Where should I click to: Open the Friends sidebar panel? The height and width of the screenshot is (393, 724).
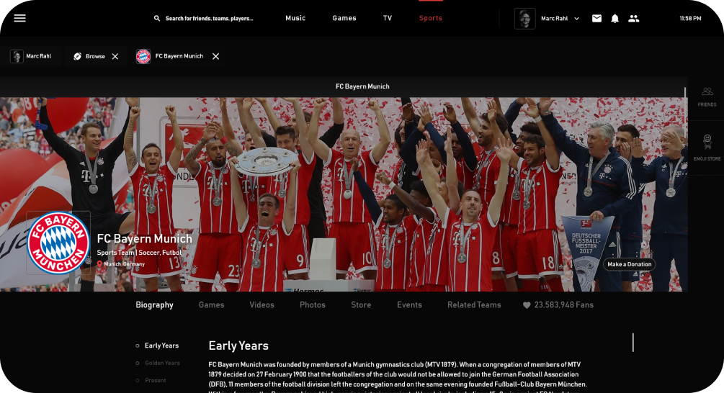coord(707,96)
